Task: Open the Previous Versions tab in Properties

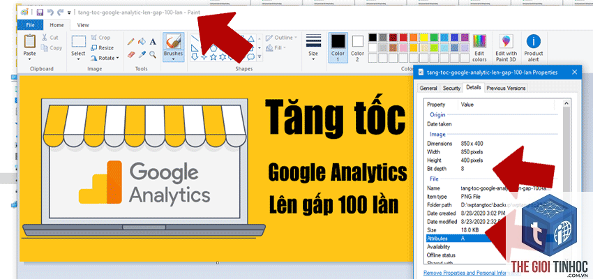Action: (x=506, y=88)
